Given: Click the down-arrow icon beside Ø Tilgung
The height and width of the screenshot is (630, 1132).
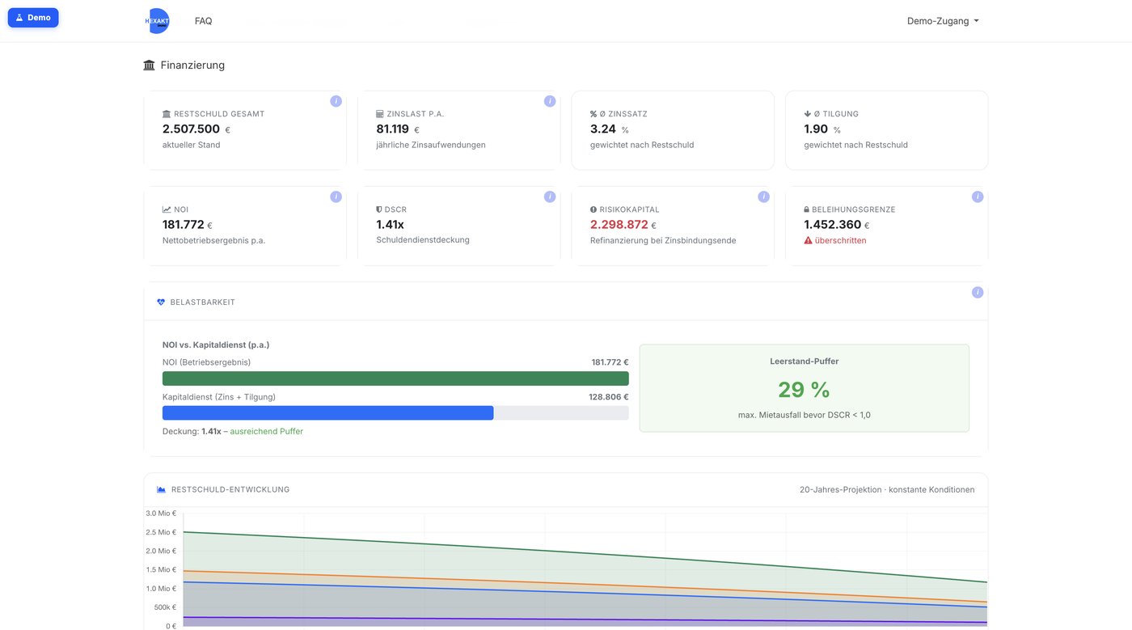Looking at the screenshot, I should point(807,114).
